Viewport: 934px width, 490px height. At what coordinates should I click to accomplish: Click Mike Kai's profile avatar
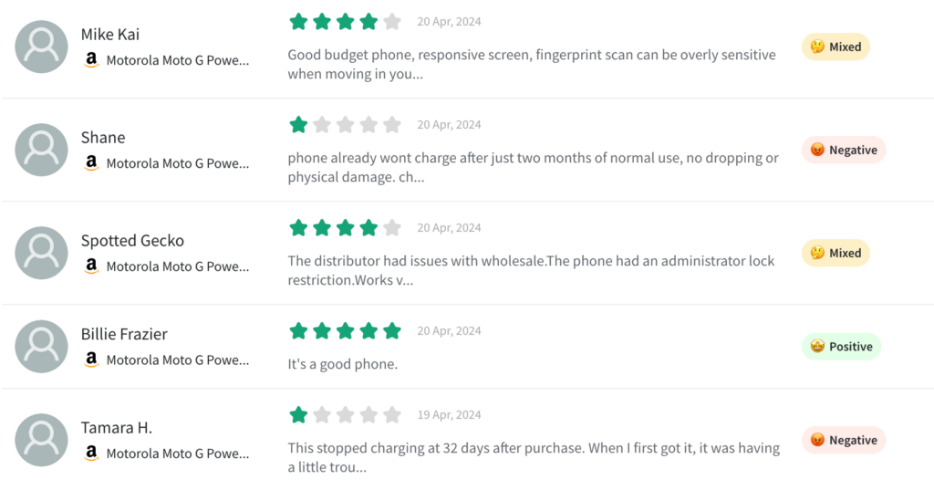point(41,47)
